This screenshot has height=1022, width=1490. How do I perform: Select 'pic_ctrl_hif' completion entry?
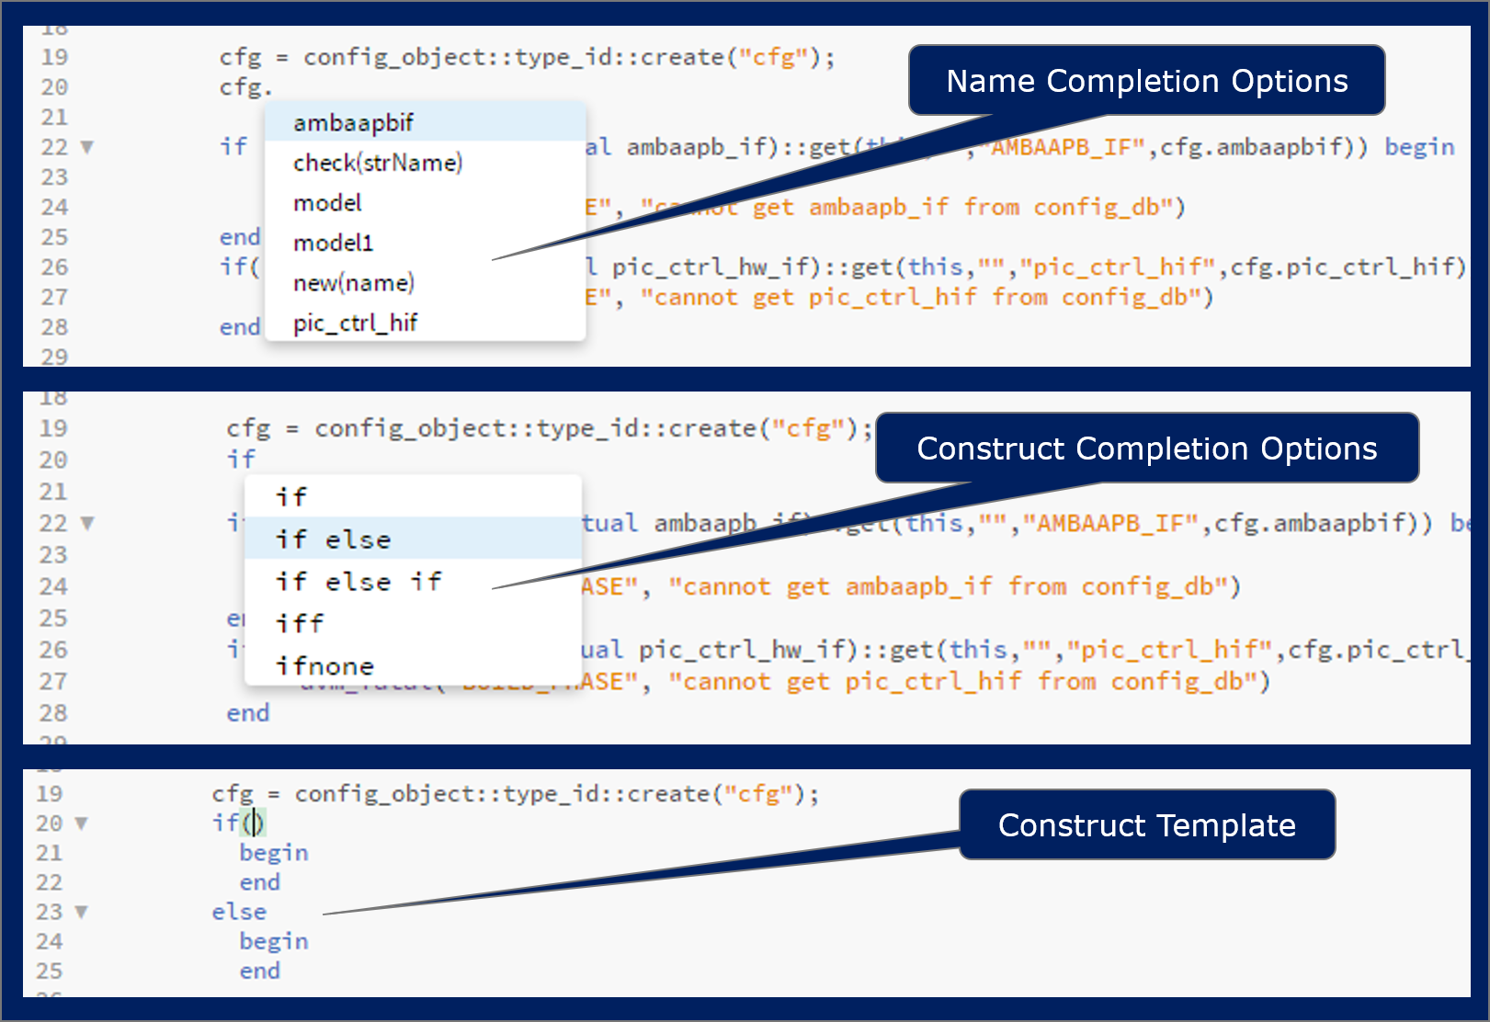coord(425,323)
